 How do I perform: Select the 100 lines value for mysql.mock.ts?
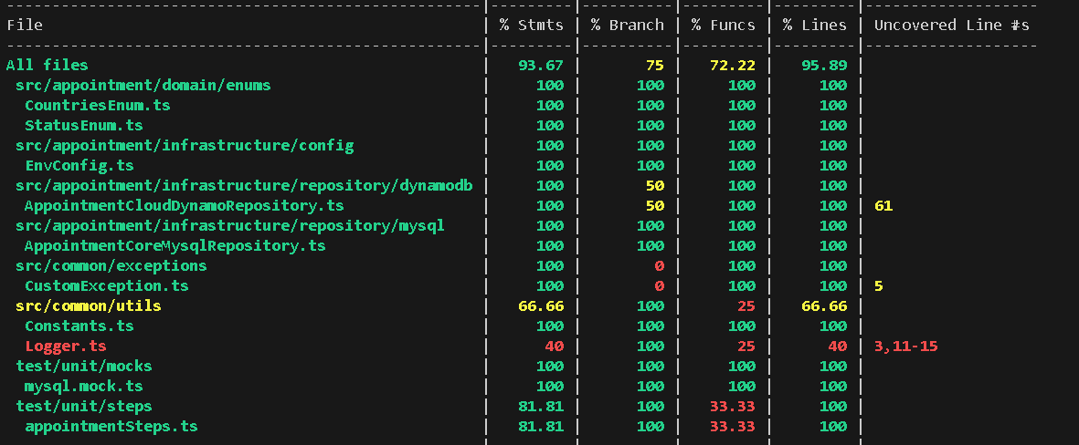coord(833,386)
